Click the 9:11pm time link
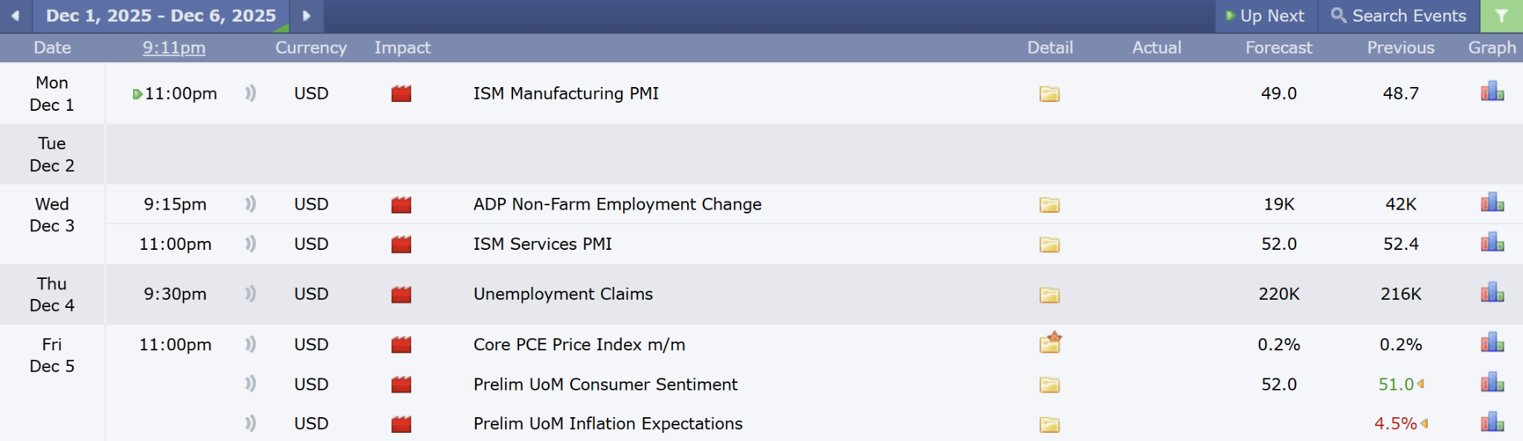 coord(174,48)
